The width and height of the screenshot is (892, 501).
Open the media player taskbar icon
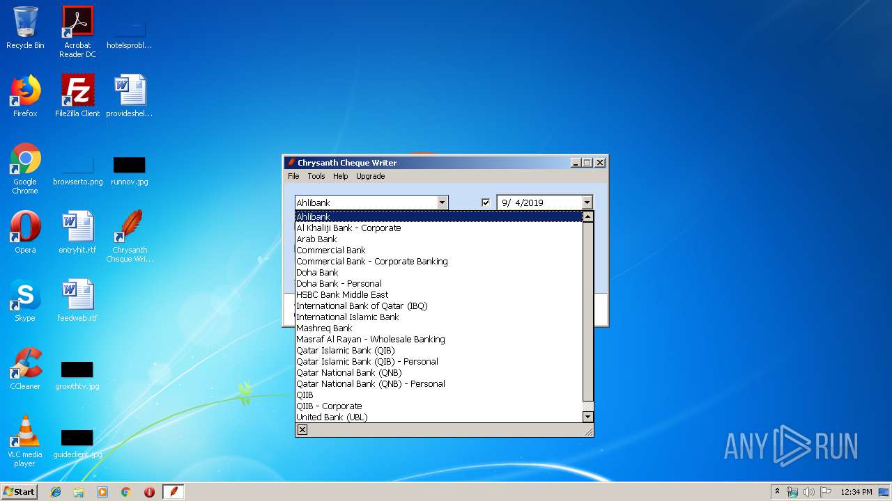102,492
